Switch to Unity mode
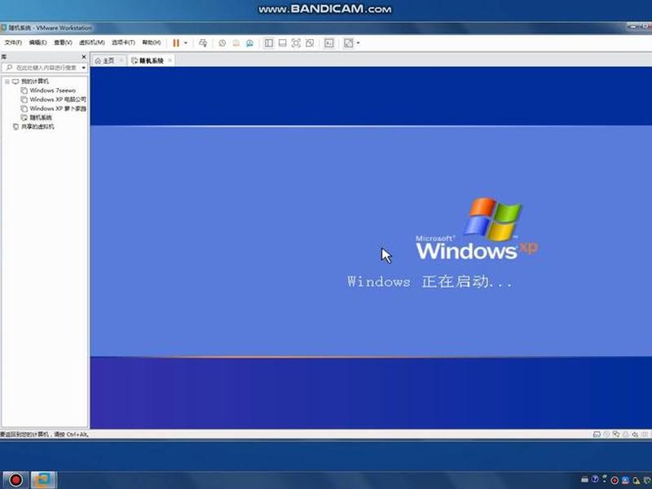The width and height of the screenshot is (652, 489). (x=310, y=43)
